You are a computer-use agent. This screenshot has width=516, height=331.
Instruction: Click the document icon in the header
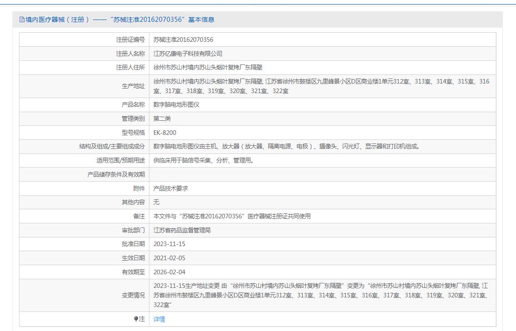pyautogui.click(x=22, y=20)
